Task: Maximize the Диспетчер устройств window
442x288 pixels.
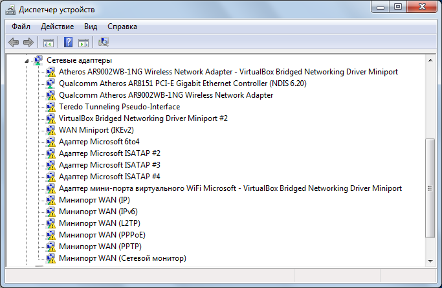Action: (x=398, y=7)
